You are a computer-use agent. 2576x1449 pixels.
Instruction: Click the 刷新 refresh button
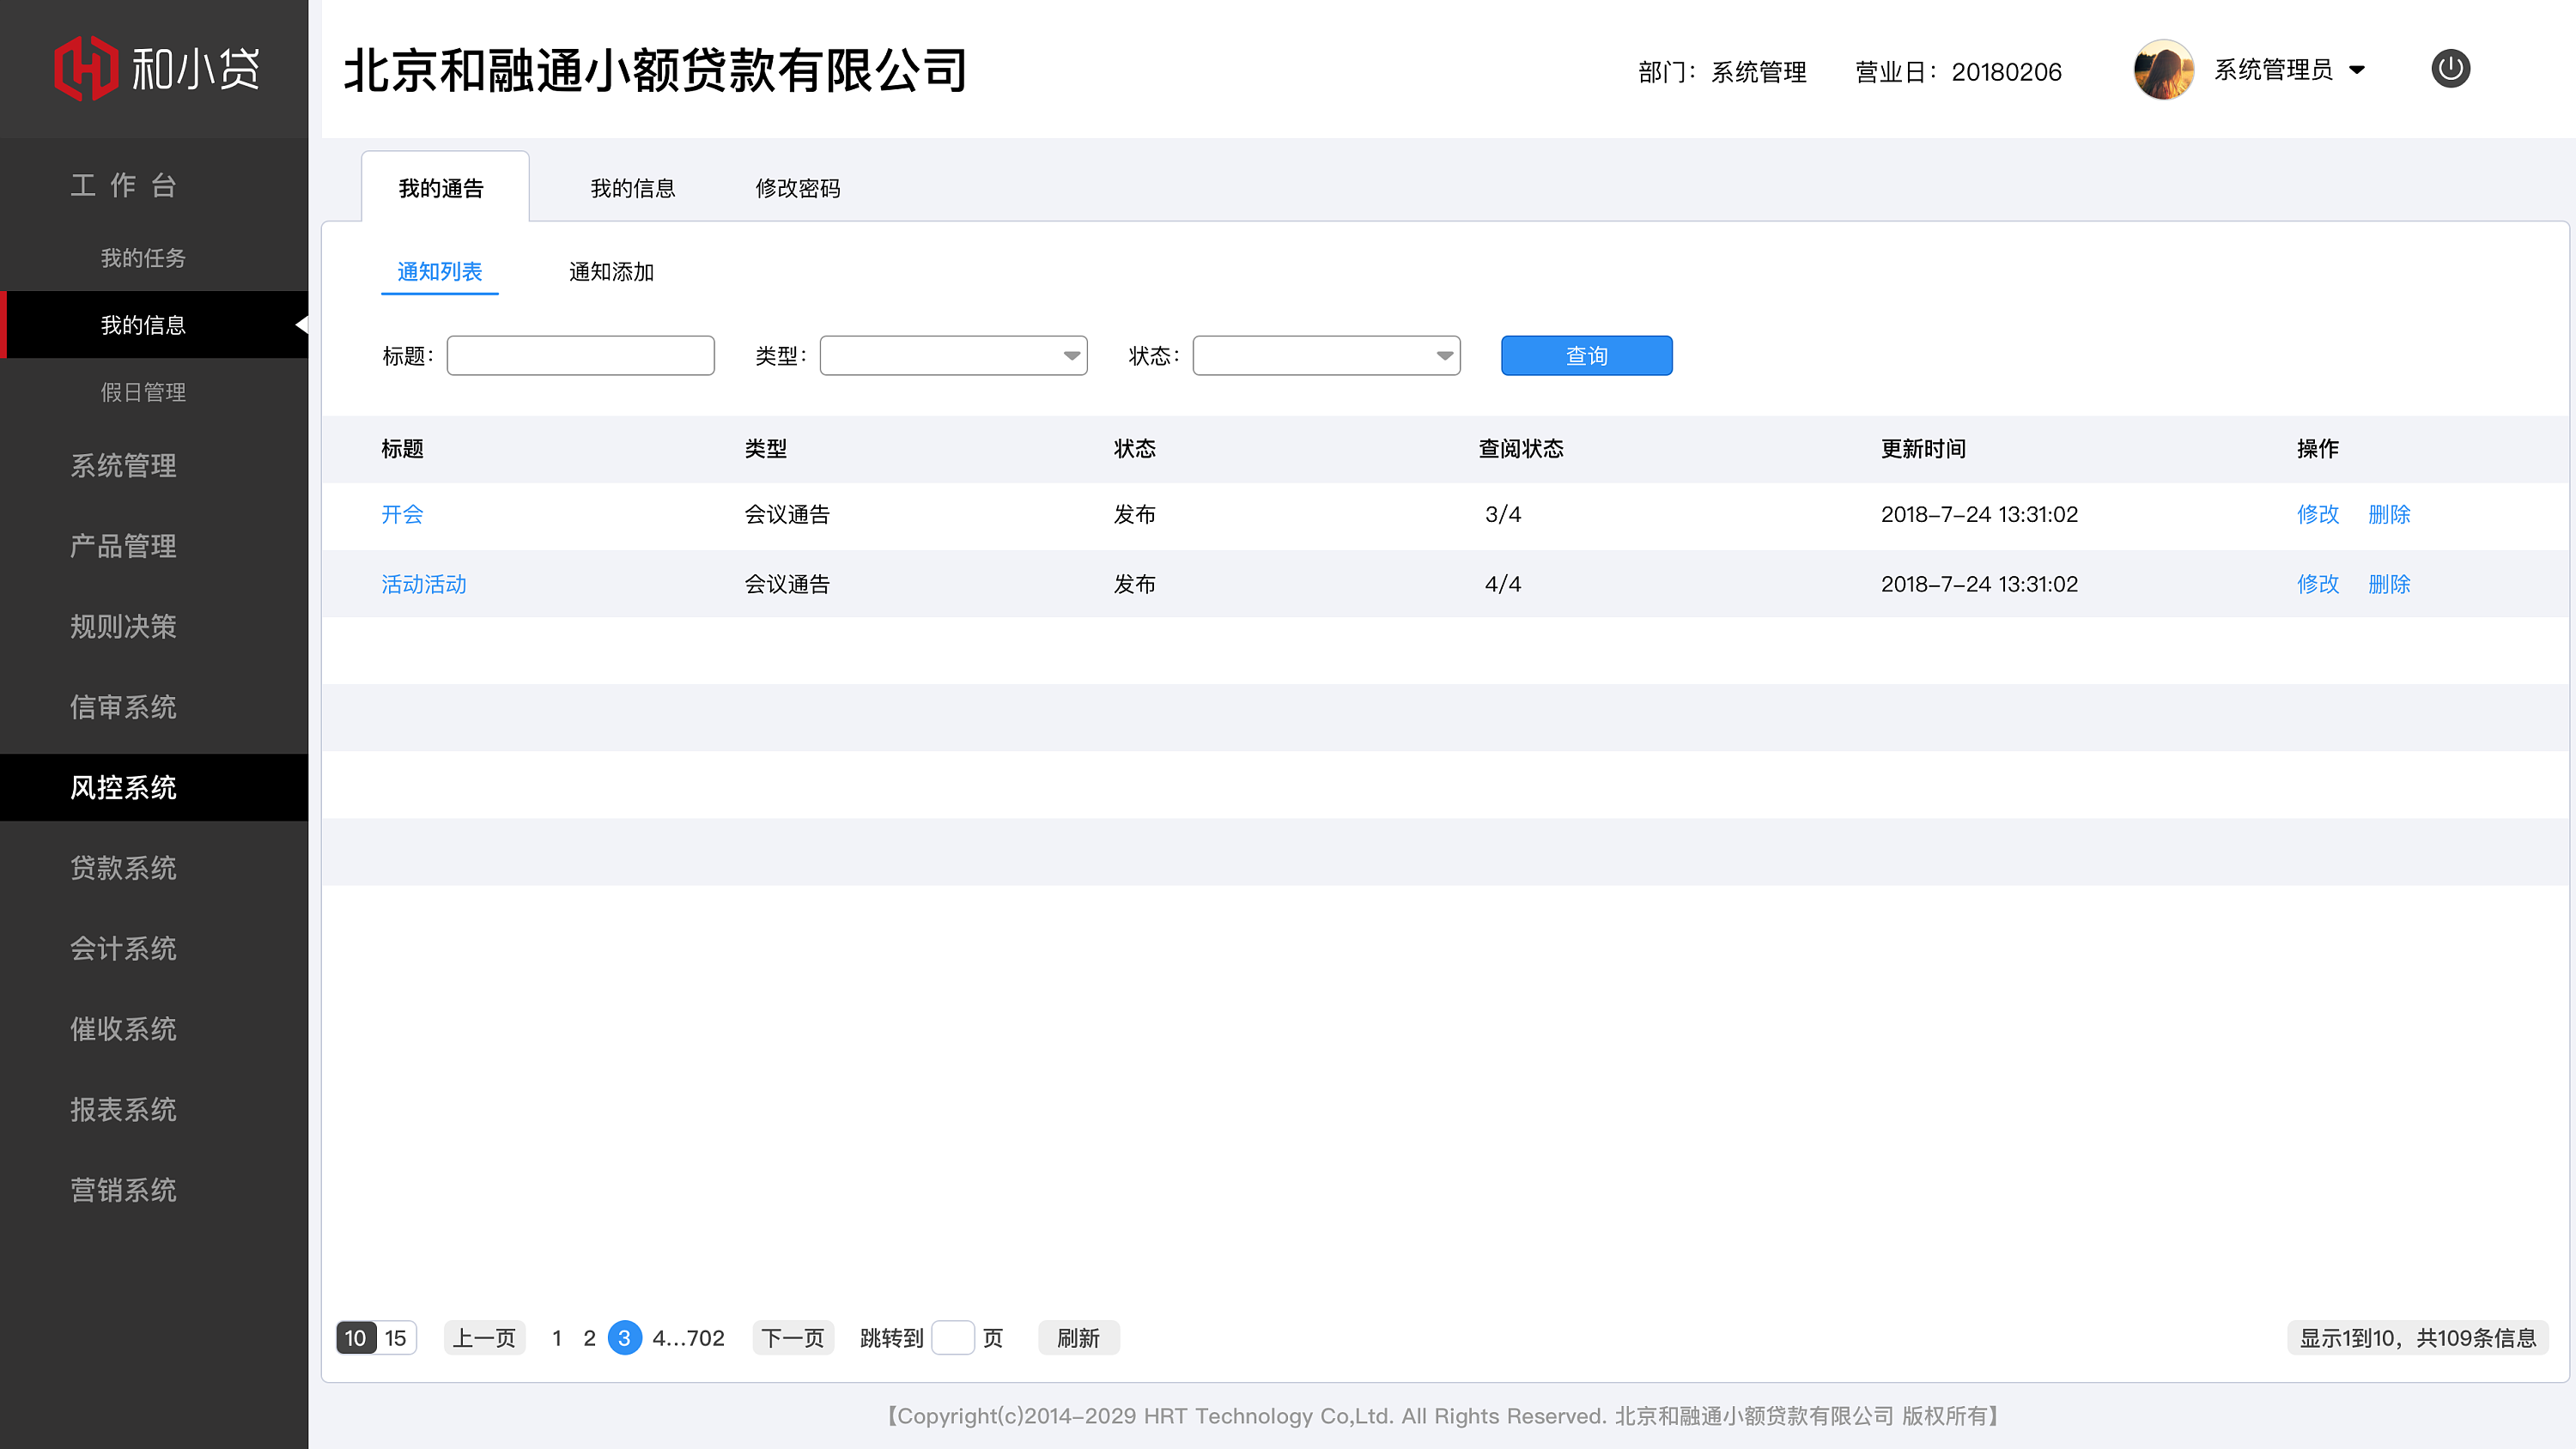pyautogui.click(x=1078, y=1337)
